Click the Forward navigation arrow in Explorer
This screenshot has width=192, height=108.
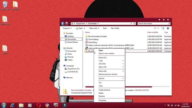coord(67,23)
